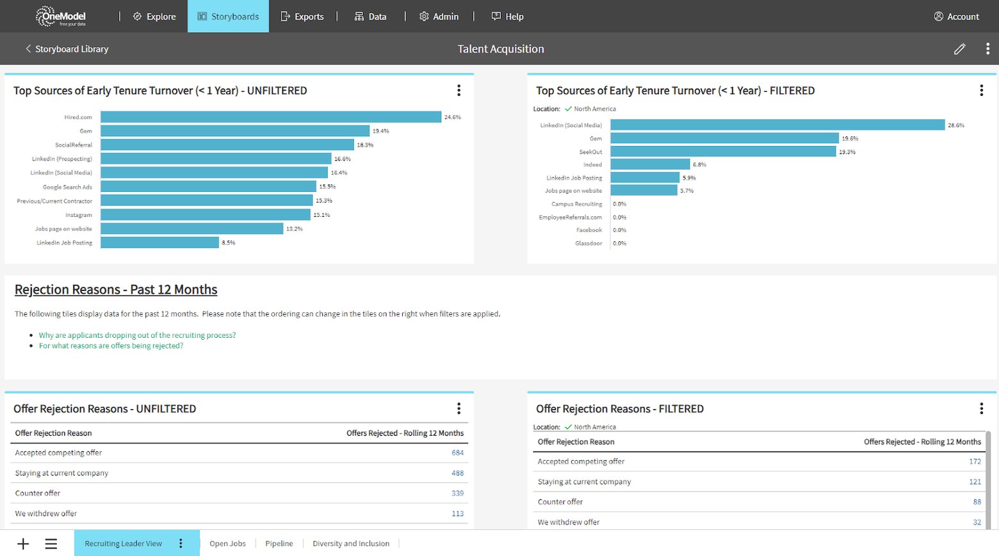Open the storyboard overflow menu at top right

point(987,49)
